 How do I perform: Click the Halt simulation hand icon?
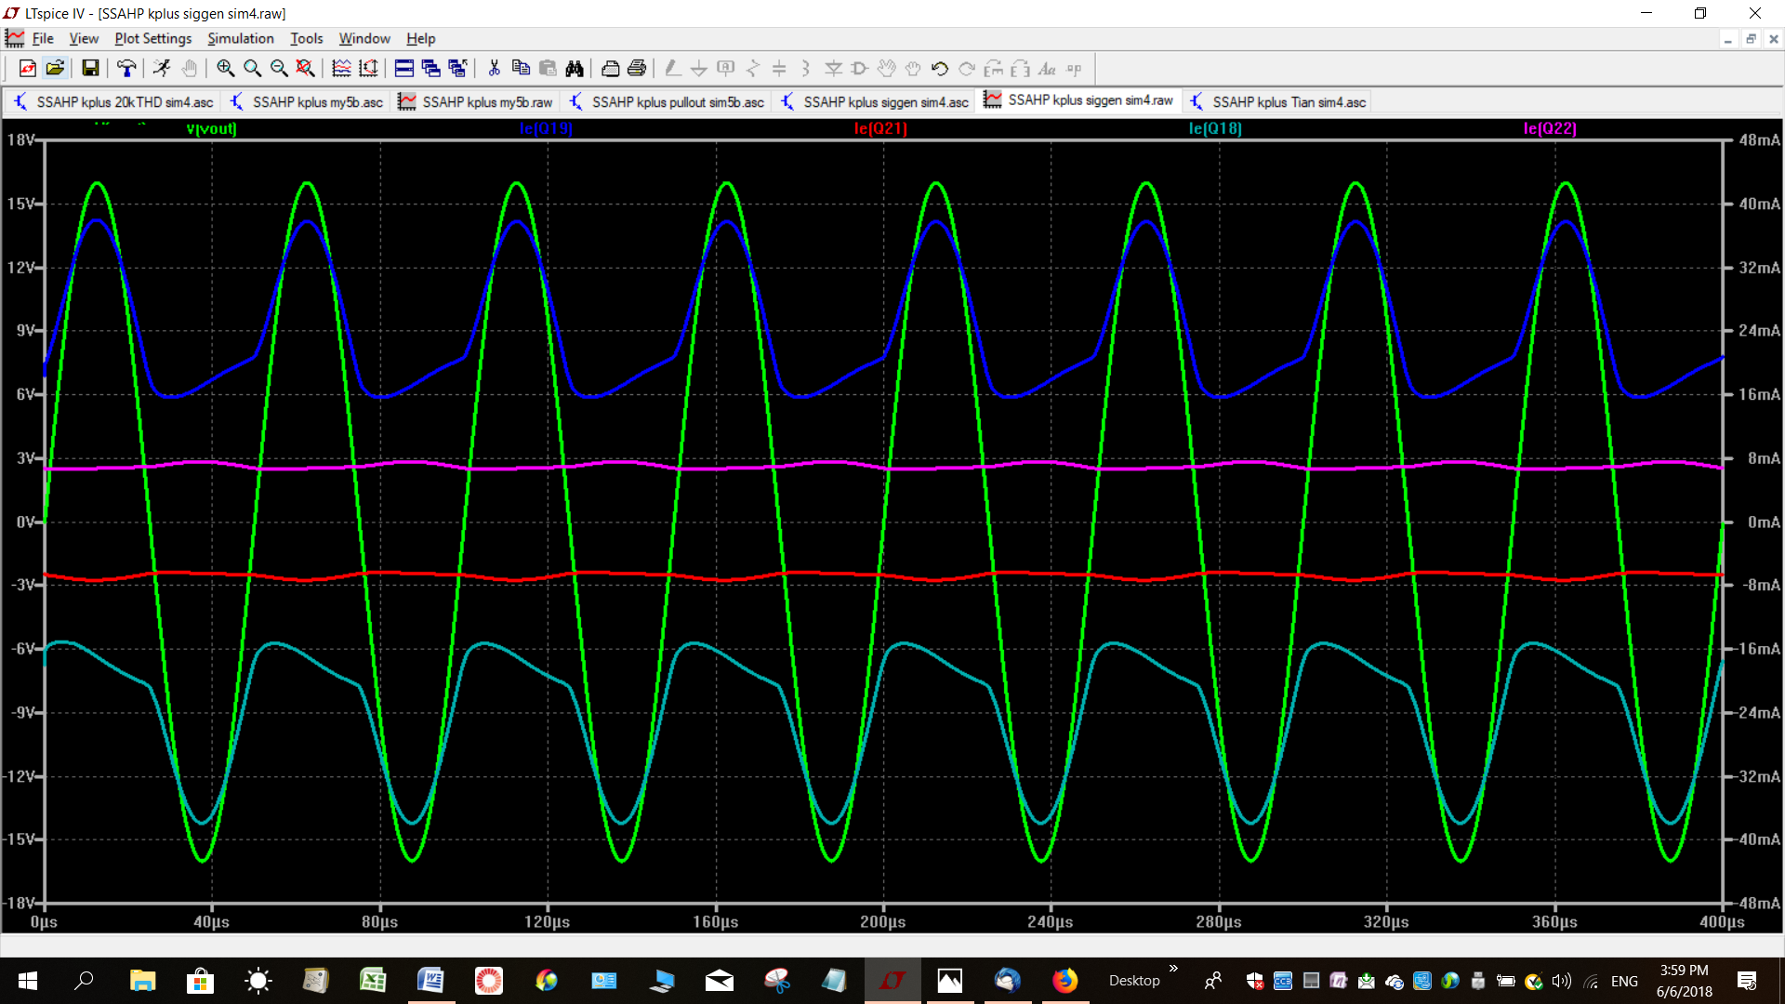pos(189,68)
